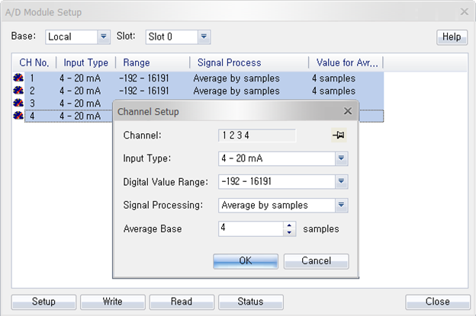Expand the Digital Value Range dropdown

point(341,181)
